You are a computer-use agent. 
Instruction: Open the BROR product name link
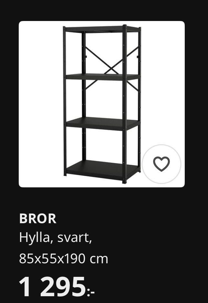(38, 219)
